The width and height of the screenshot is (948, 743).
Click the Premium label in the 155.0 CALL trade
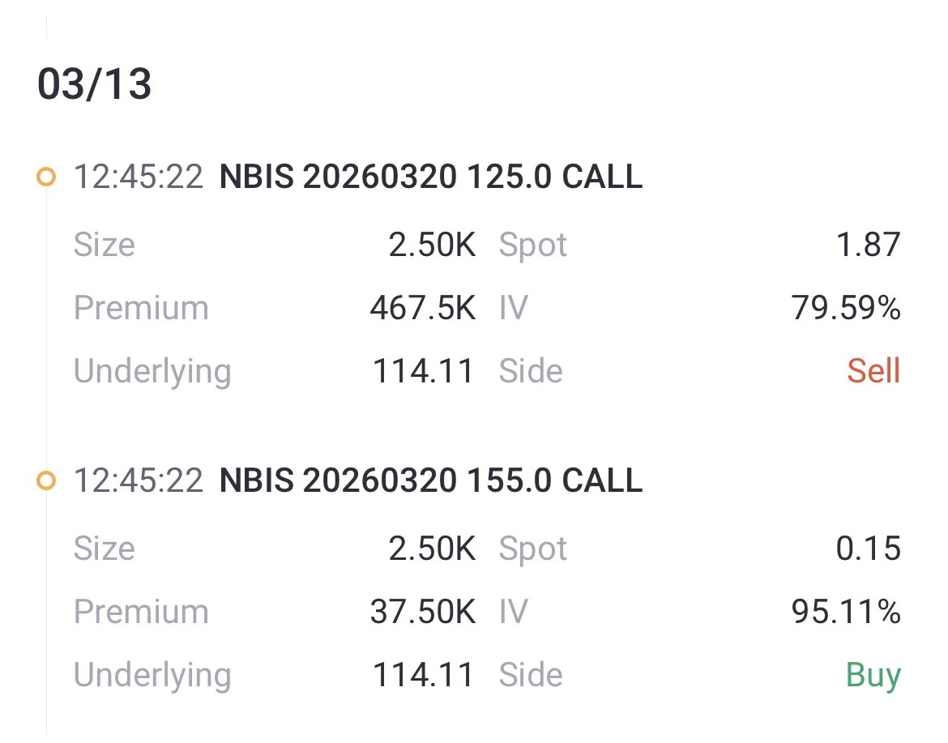pyautogui.click(x=141, y=612)
